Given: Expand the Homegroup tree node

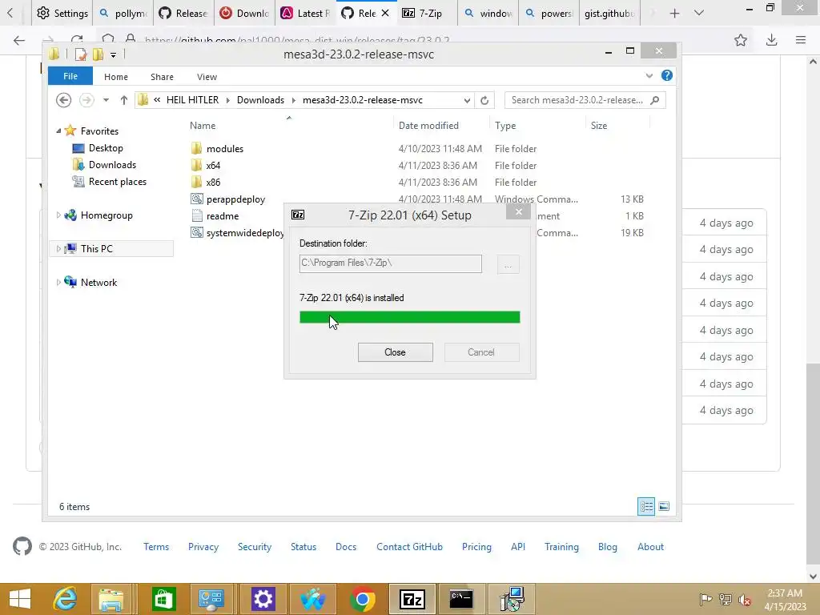Looking at the screenshot, I should (58, 215).
